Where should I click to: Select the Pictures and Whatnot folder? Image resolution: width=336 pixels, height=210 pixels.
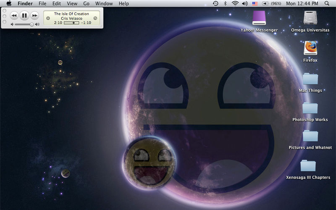(x=310, y=136)
